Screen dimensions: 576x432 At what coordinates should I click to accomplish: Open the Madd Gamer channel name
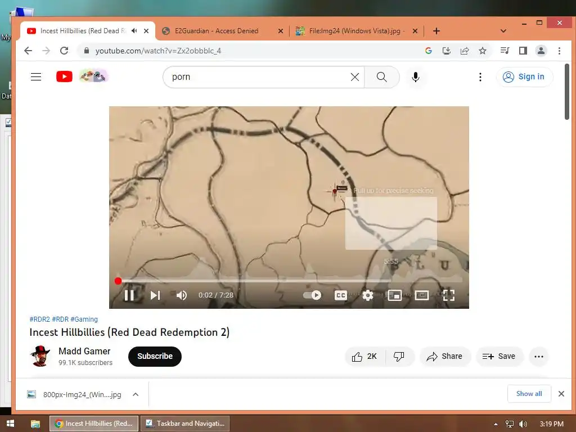tap(84, 351)
